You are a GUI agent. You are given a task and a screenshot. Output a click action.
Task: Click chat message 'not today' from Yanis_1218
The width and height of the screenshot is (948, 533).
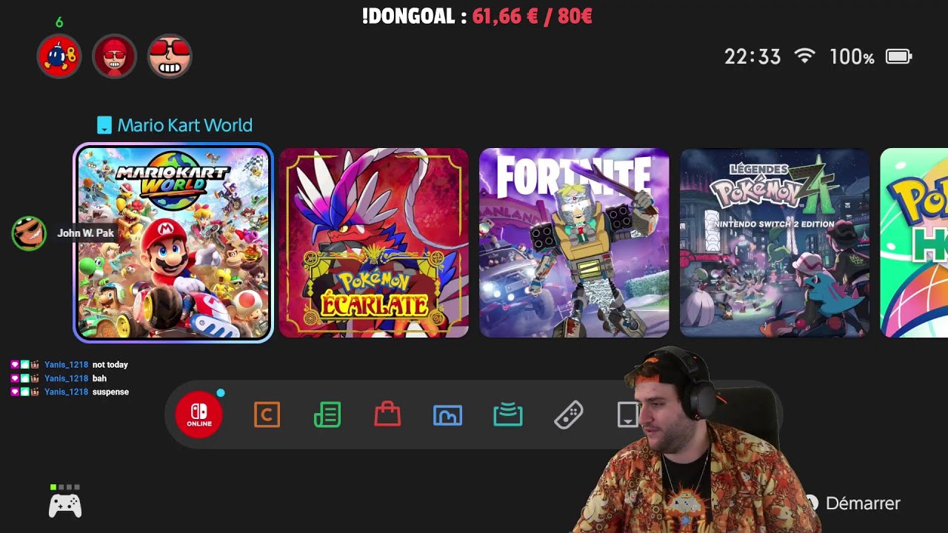(x=110, y=365)
